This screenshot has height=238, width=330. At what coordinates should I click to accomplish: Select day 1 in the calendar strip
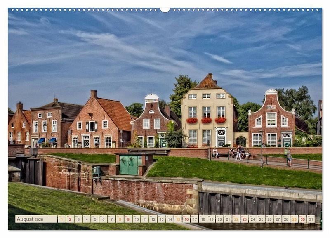click(61, 219)
